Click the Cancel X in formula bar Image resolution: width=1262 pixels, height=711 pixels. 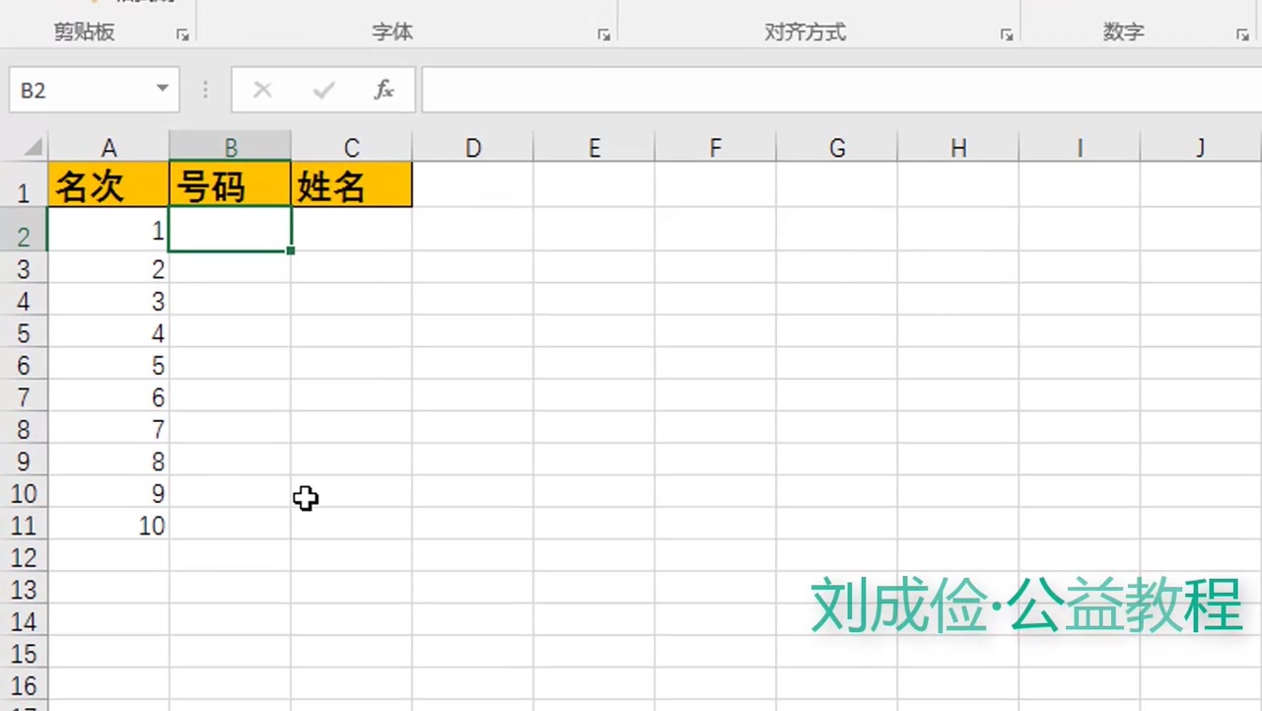click(x=262, y=90)
